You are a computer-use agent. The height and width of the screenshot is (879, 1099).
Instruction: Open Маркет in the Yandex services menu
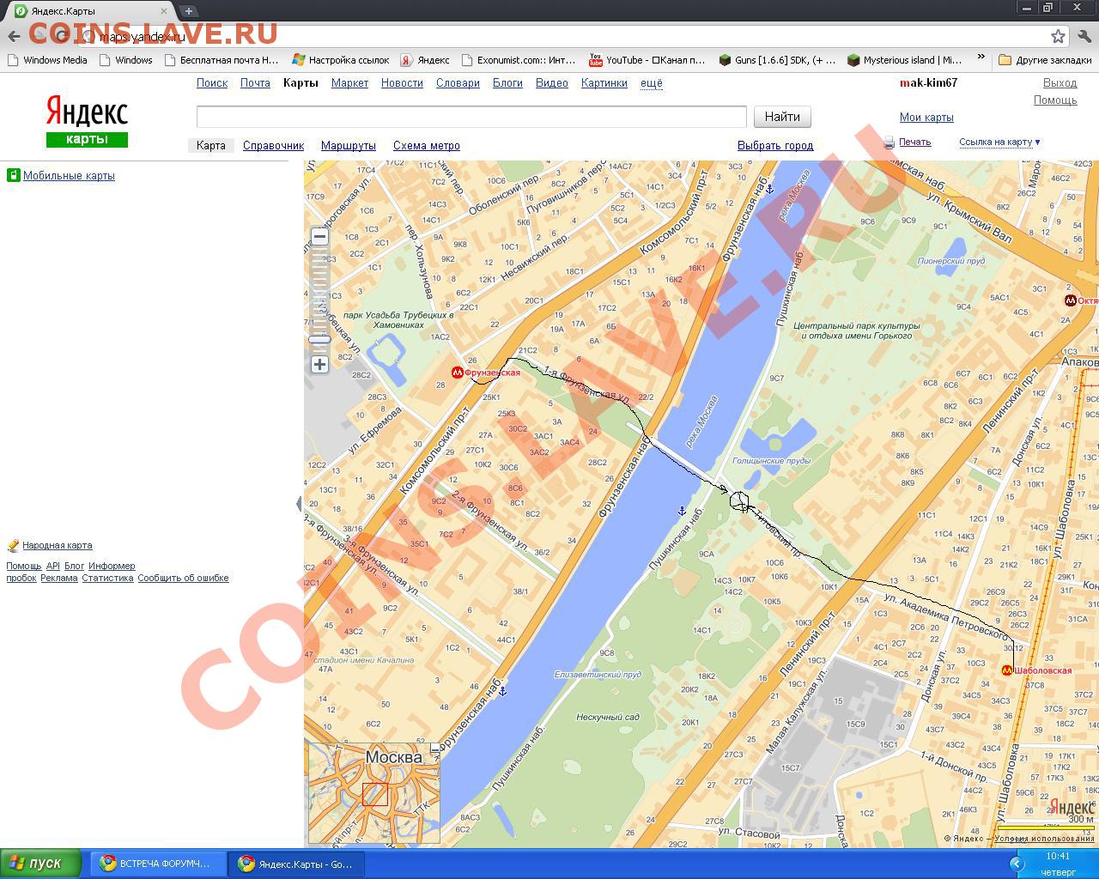(x=349, y=83)
